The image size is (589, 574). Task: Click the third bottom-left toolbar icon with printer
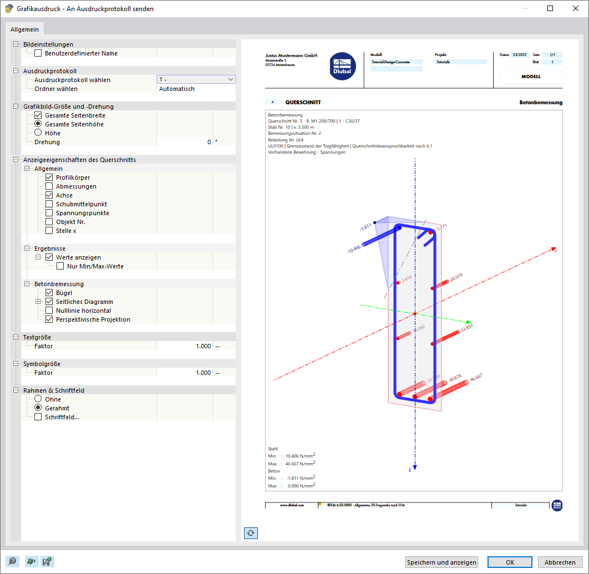tap(47, 561)
